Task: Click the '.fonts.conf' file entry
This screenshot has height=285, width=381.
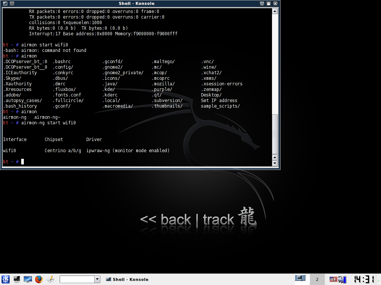Action: (x=67, y=95)
